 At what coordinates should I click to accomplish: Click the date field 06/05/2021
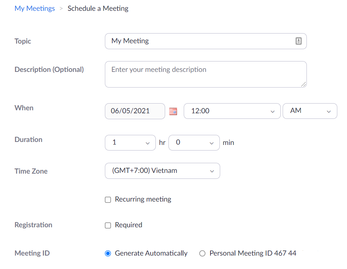pos(135,111)
